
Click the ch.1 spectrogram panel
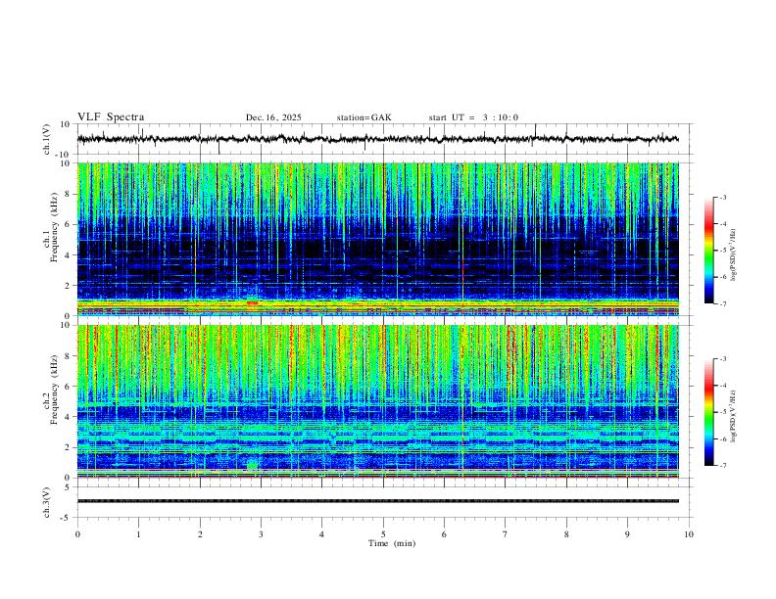click(x=377, y=239)
